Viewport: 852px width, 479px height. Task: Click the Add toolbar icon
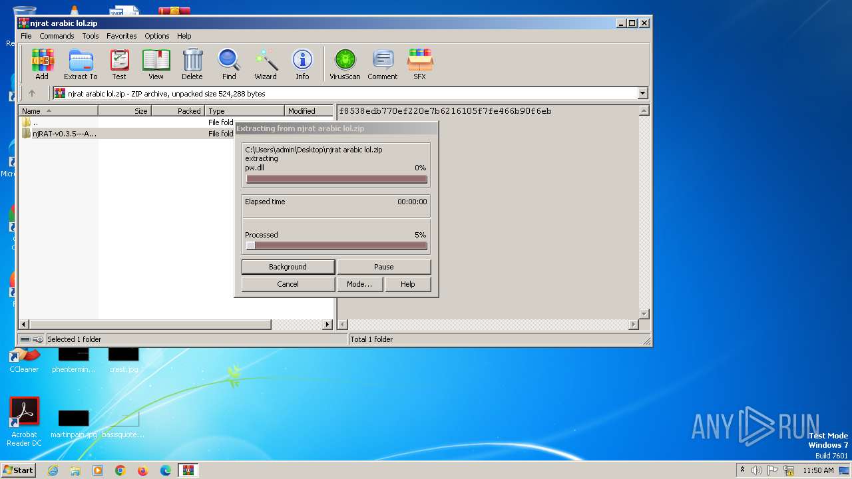42,65
